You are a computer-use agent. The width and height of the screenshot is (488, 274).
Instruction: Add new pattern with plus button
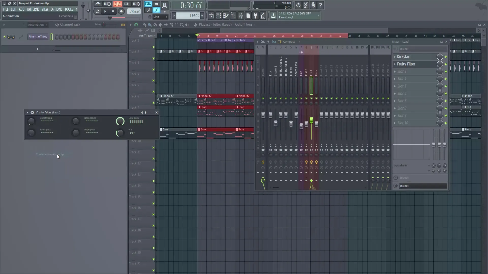(202, 16)
